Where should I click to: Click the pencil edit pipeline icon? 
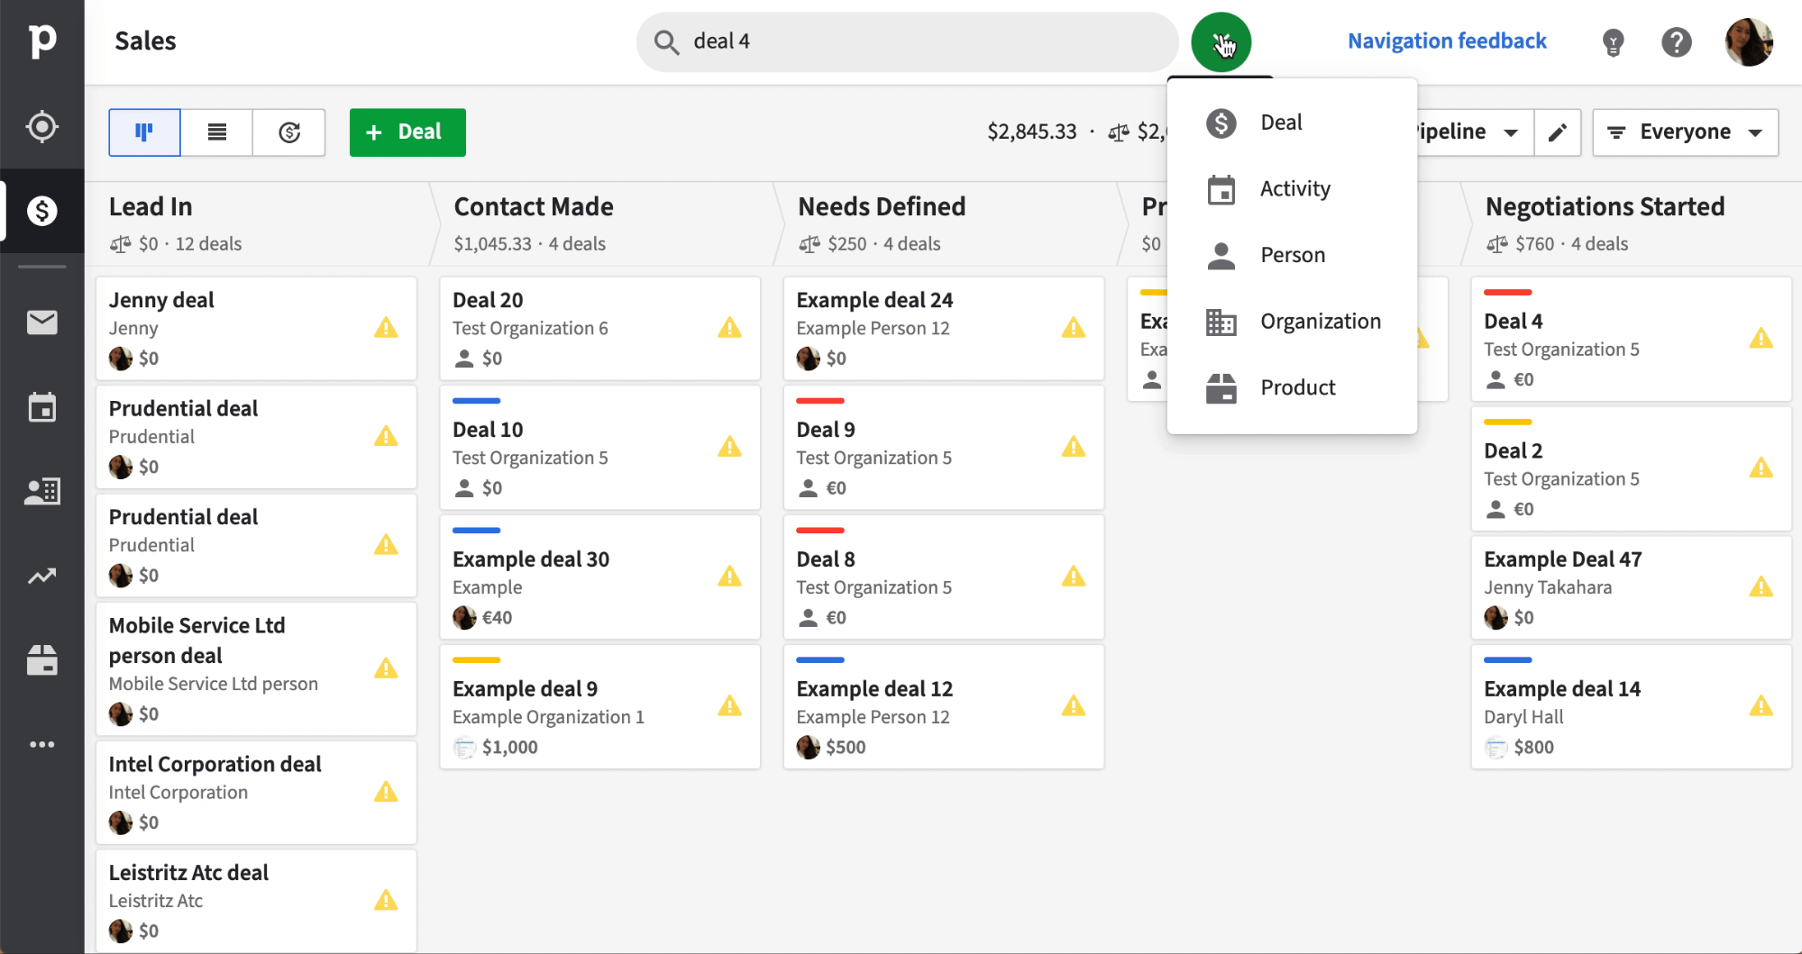1557,132
